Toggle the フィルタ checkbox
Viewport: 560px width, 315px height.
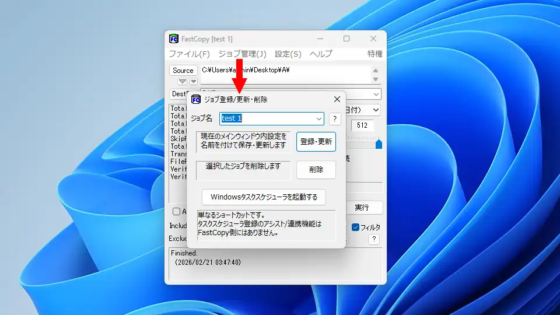pos(355,227)
